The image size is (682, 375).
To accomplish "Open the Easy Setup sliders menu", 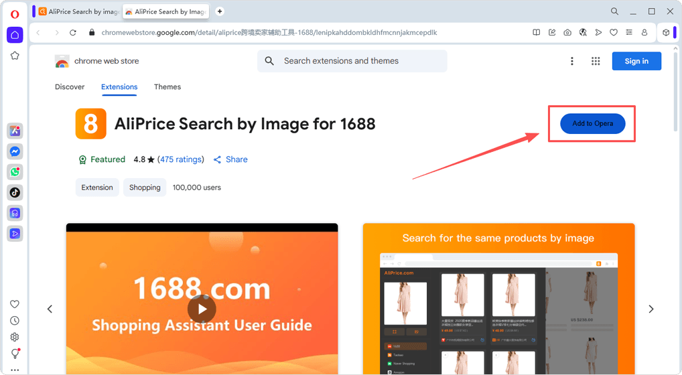I will tap(629, 32).
